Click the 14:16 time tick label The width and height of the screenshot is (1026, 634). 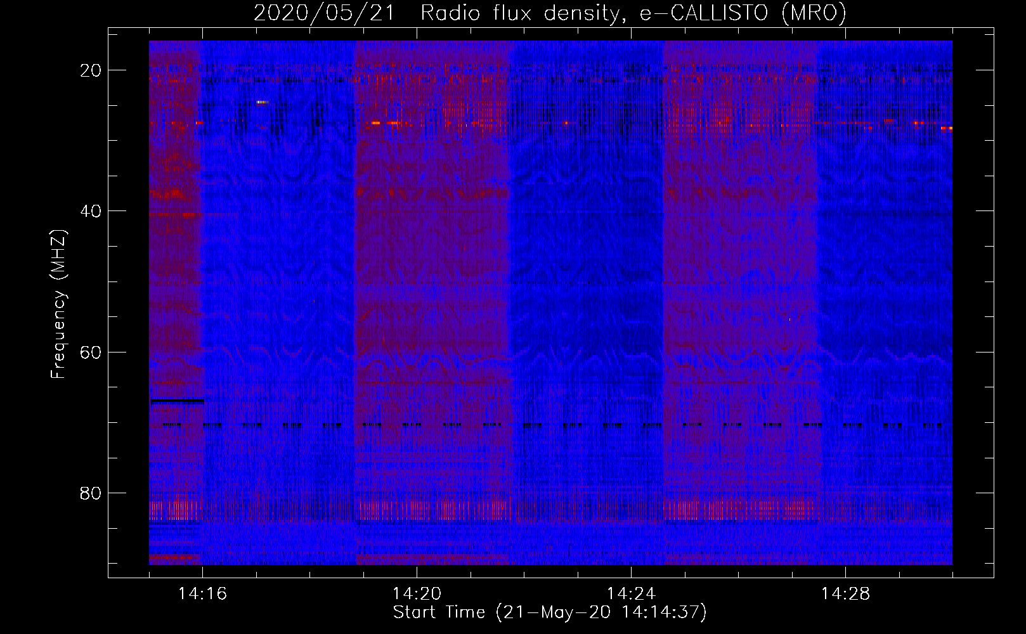[x=202, y=594]
